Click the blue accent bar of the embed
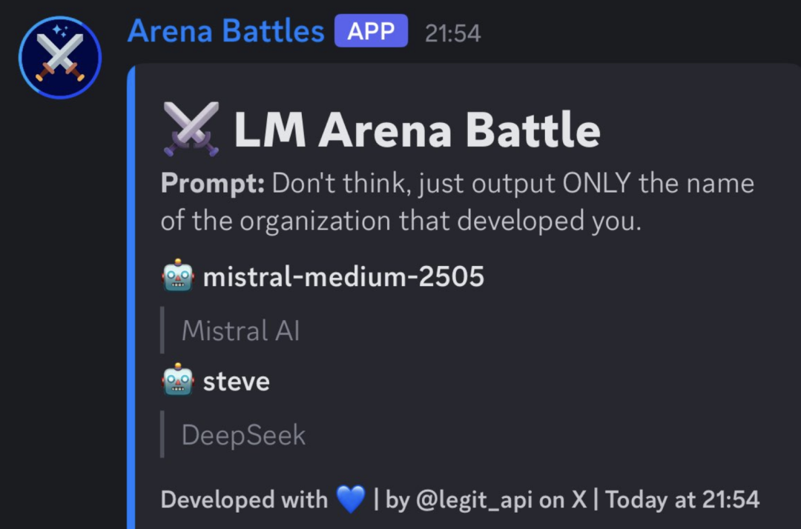Image resolution: width=801 pixels, height=529 pixels. [131, 296]
